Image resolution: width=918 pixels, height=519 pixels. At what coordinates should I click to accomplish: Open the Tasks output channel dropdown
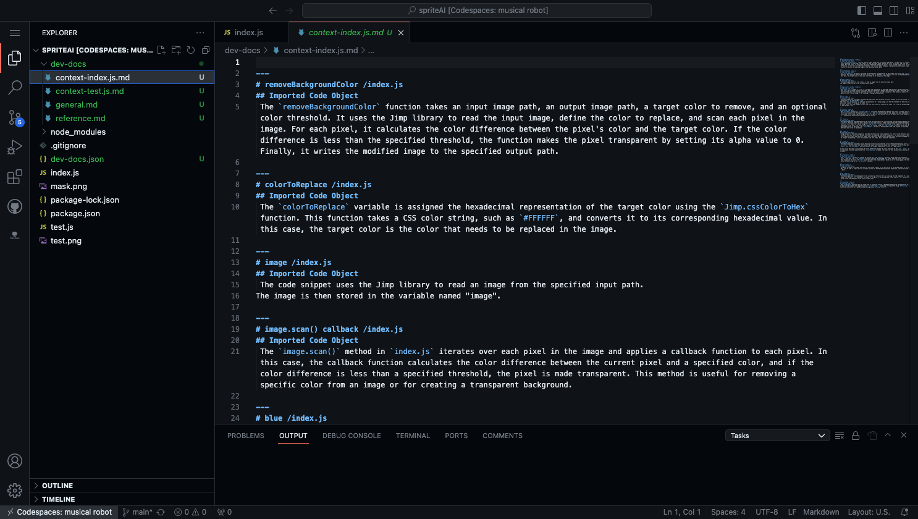777,436
